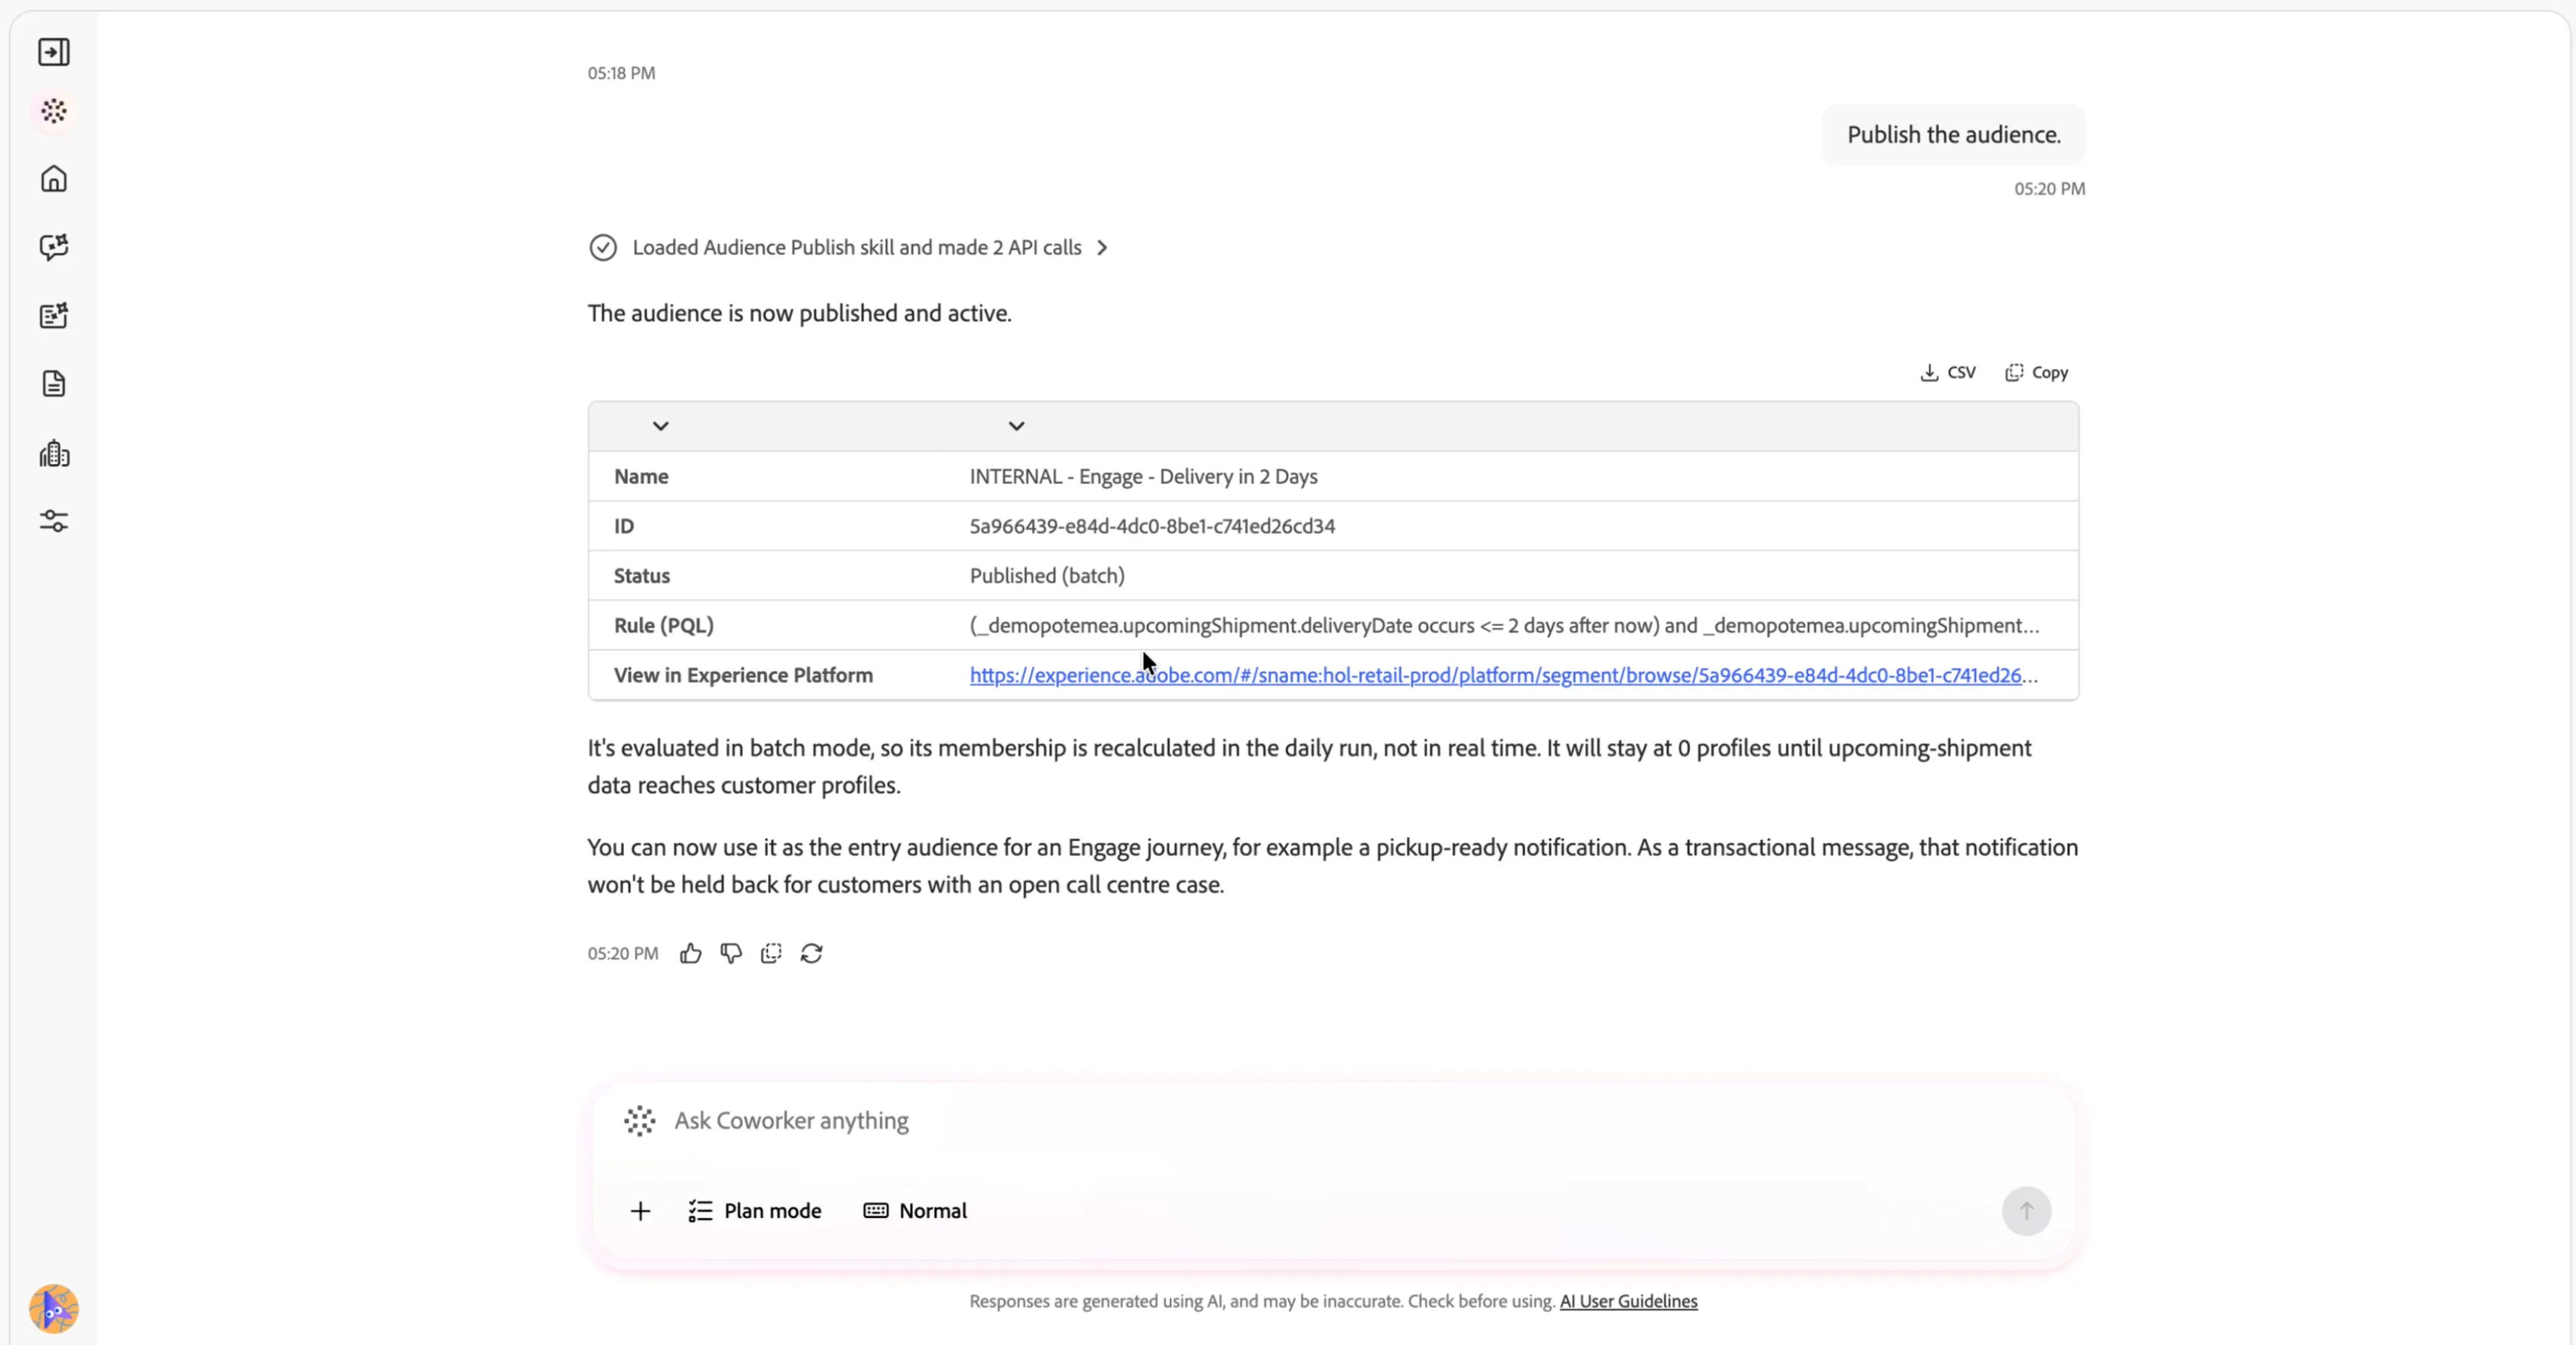This screenshot has width=2576, height=1345.
Task: Send the message with the arrow button
Action: coord(2026,1211)
